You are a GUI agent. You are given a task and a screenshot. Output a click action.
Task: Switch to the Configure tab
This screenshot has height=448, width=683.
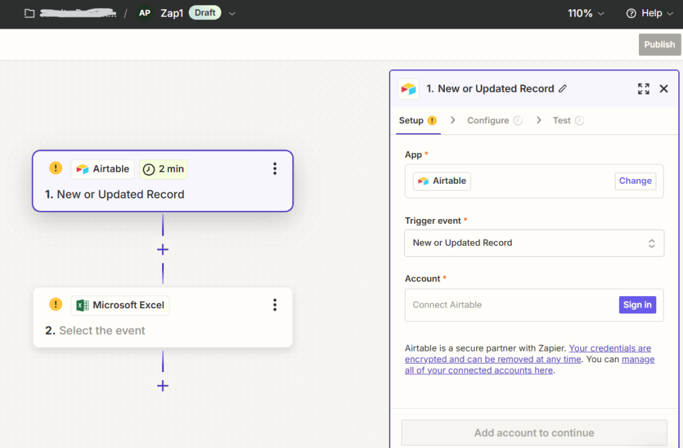tap(494, 120)
